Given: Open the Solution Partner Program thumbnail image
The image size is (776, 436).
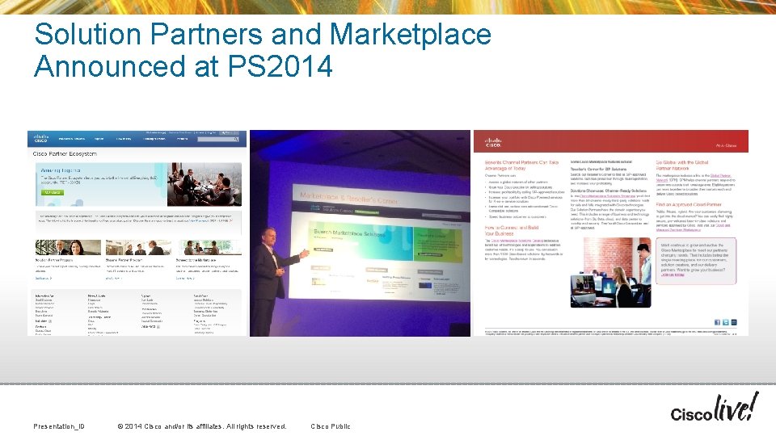Looking at the screenshot, I should coord(68,247).
